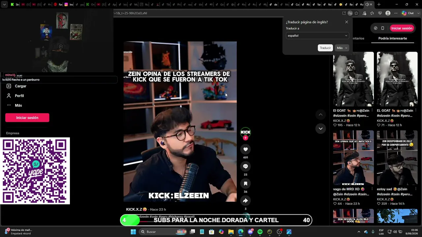Open the Traducir a language dropdown
Viewport: 422px width, 237px height.
click(x=317, y=36)
